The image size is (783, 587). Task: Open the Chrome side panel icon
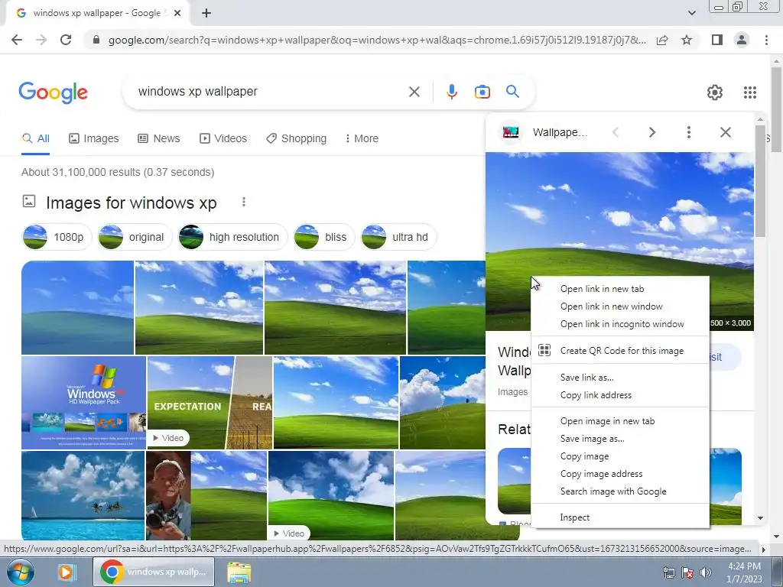pyautogui.click(x=717, y=40)
